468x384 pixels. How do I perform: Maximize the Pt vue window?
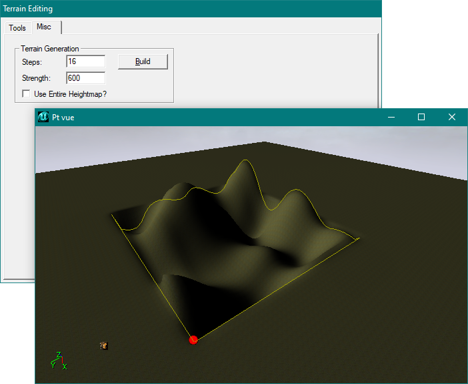(421, 117)
